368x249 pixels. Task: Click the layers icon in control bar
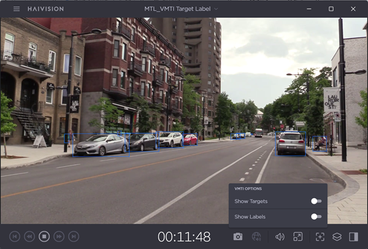tap(337, 237)
